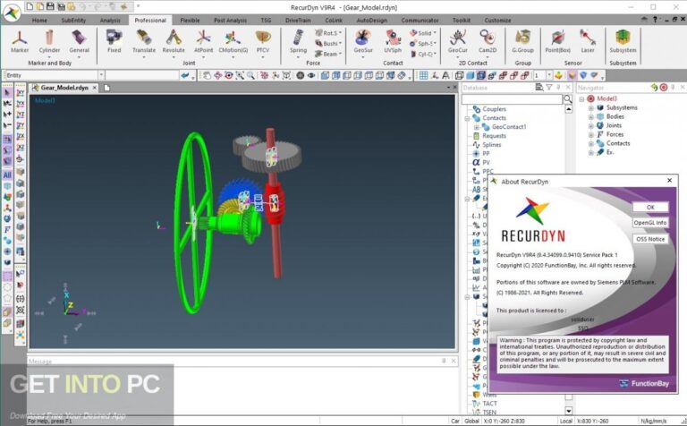
Task: Select the Gear_Model.rdyn document tab
Action: click(64, 88)
